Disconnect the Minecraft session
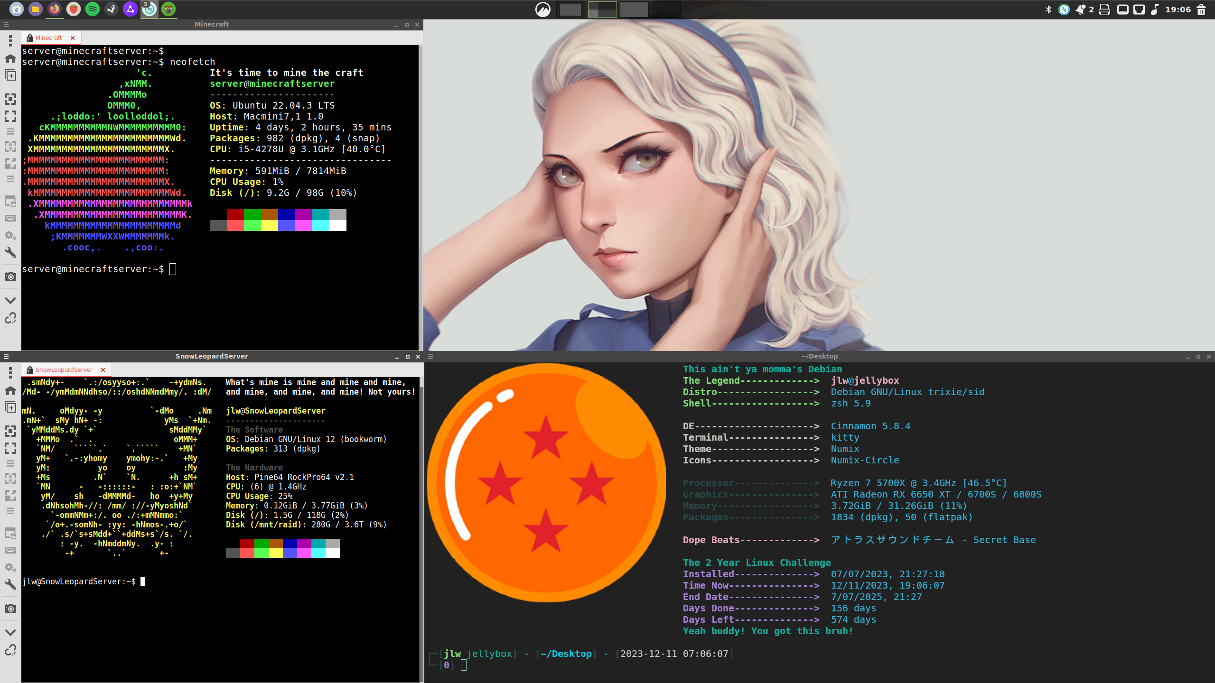 point(10,318)
